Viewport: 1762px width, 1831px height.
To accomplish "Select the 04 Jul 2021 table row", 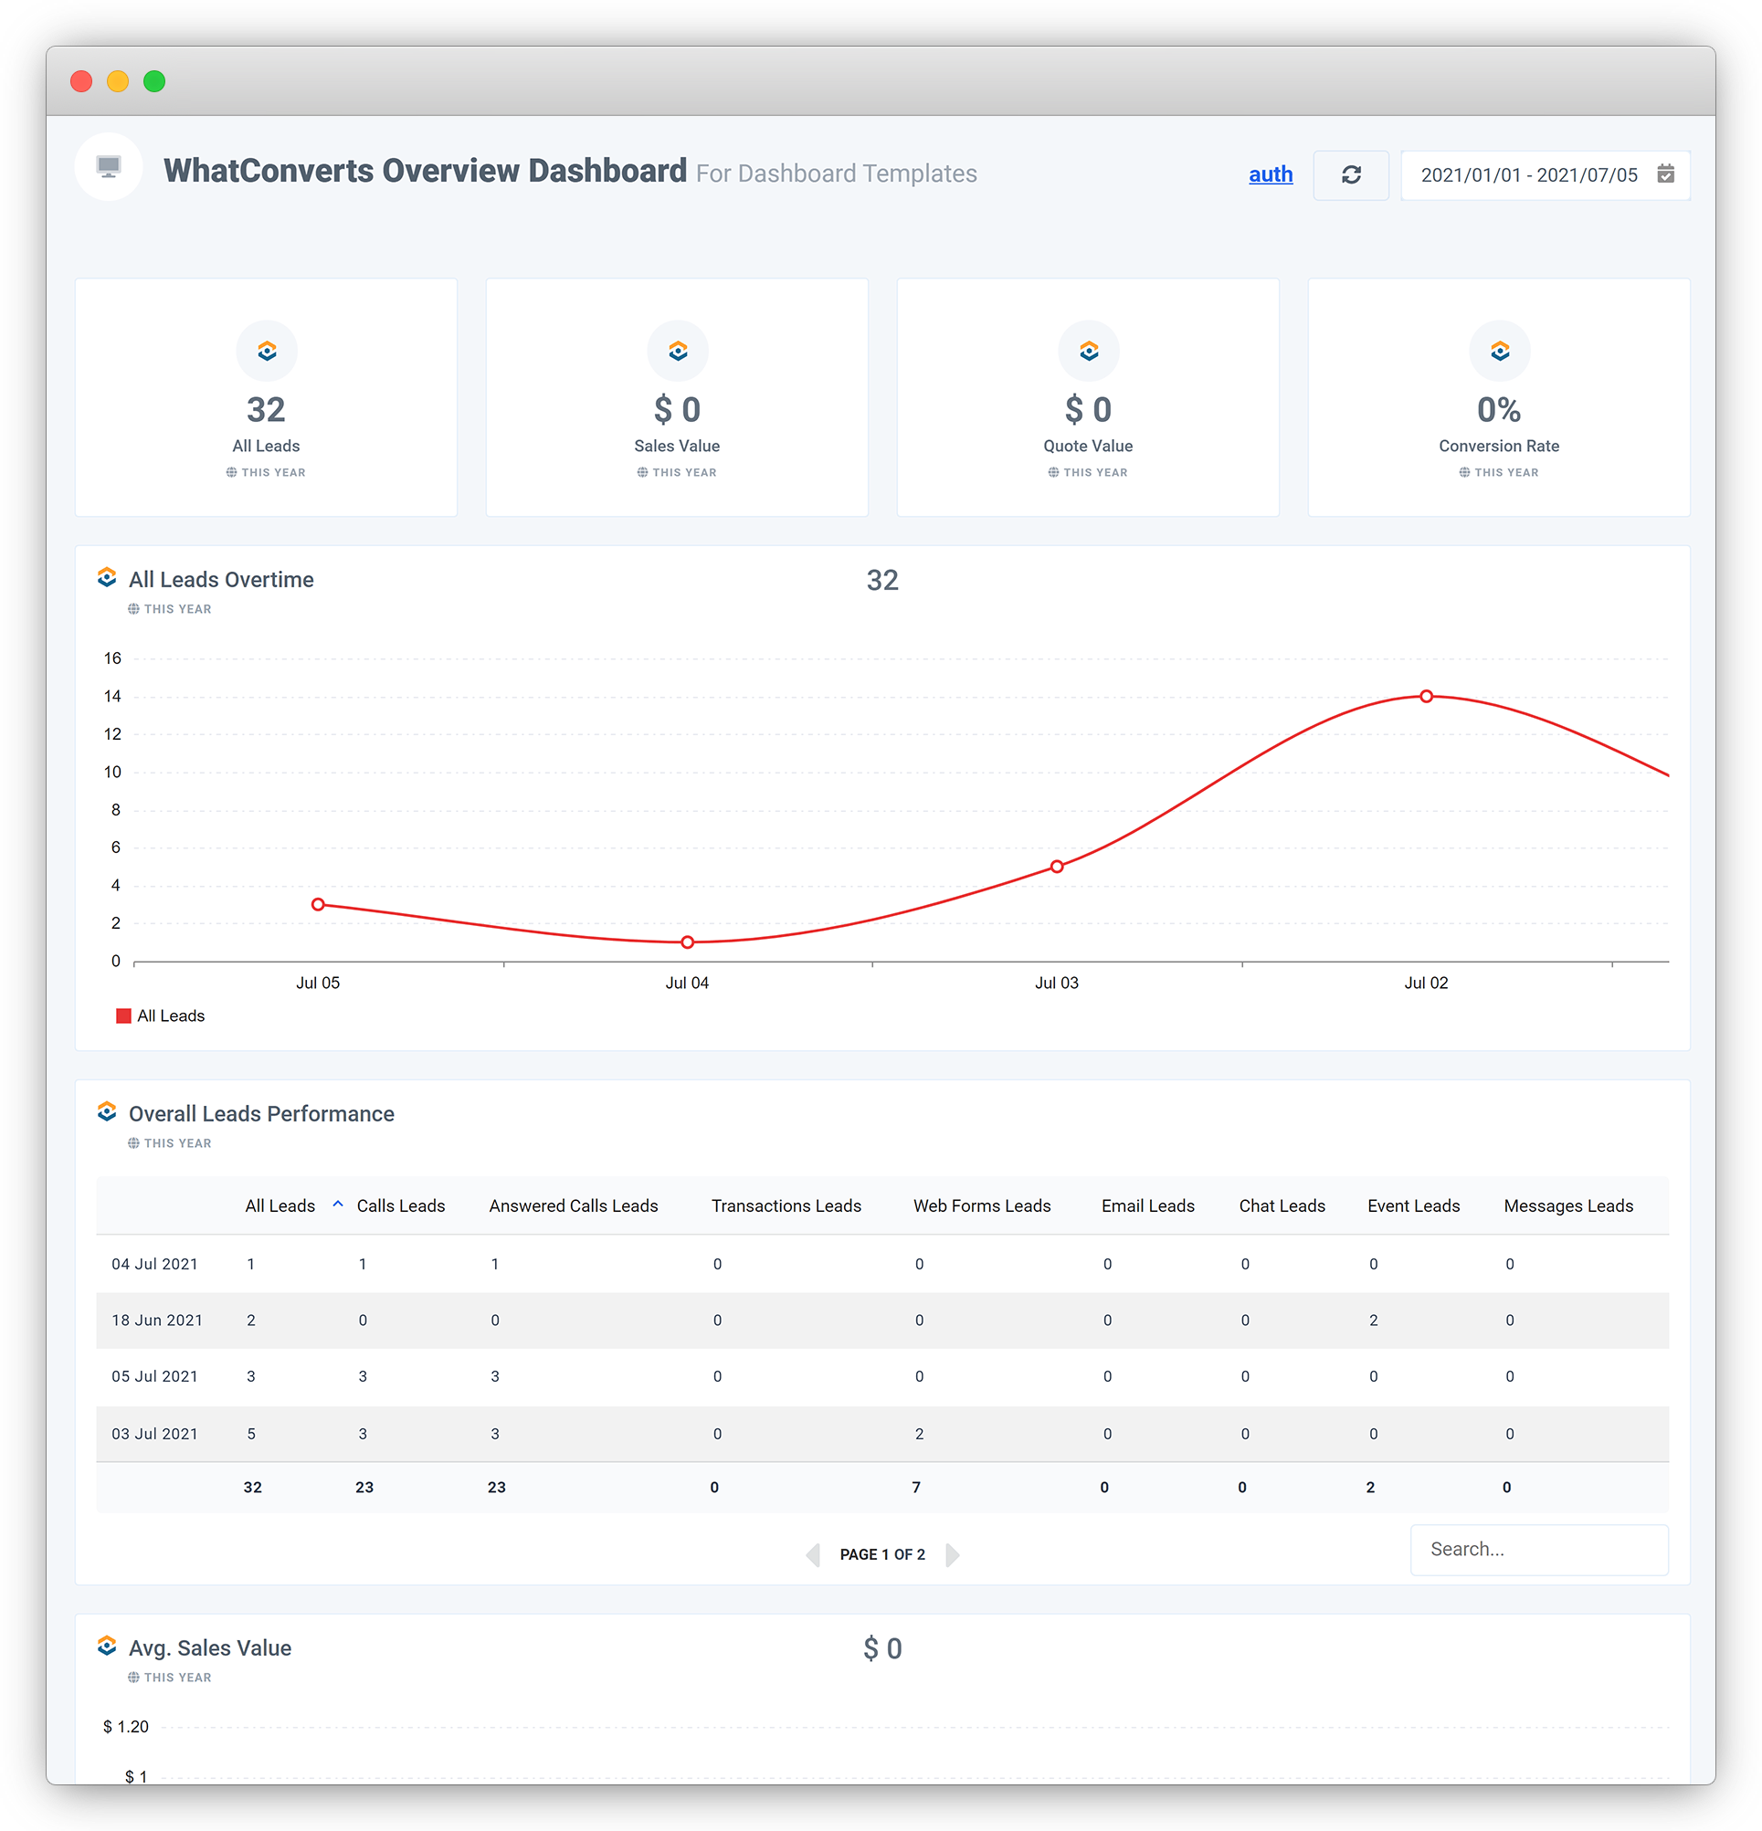I will [x=882, y=1264].
